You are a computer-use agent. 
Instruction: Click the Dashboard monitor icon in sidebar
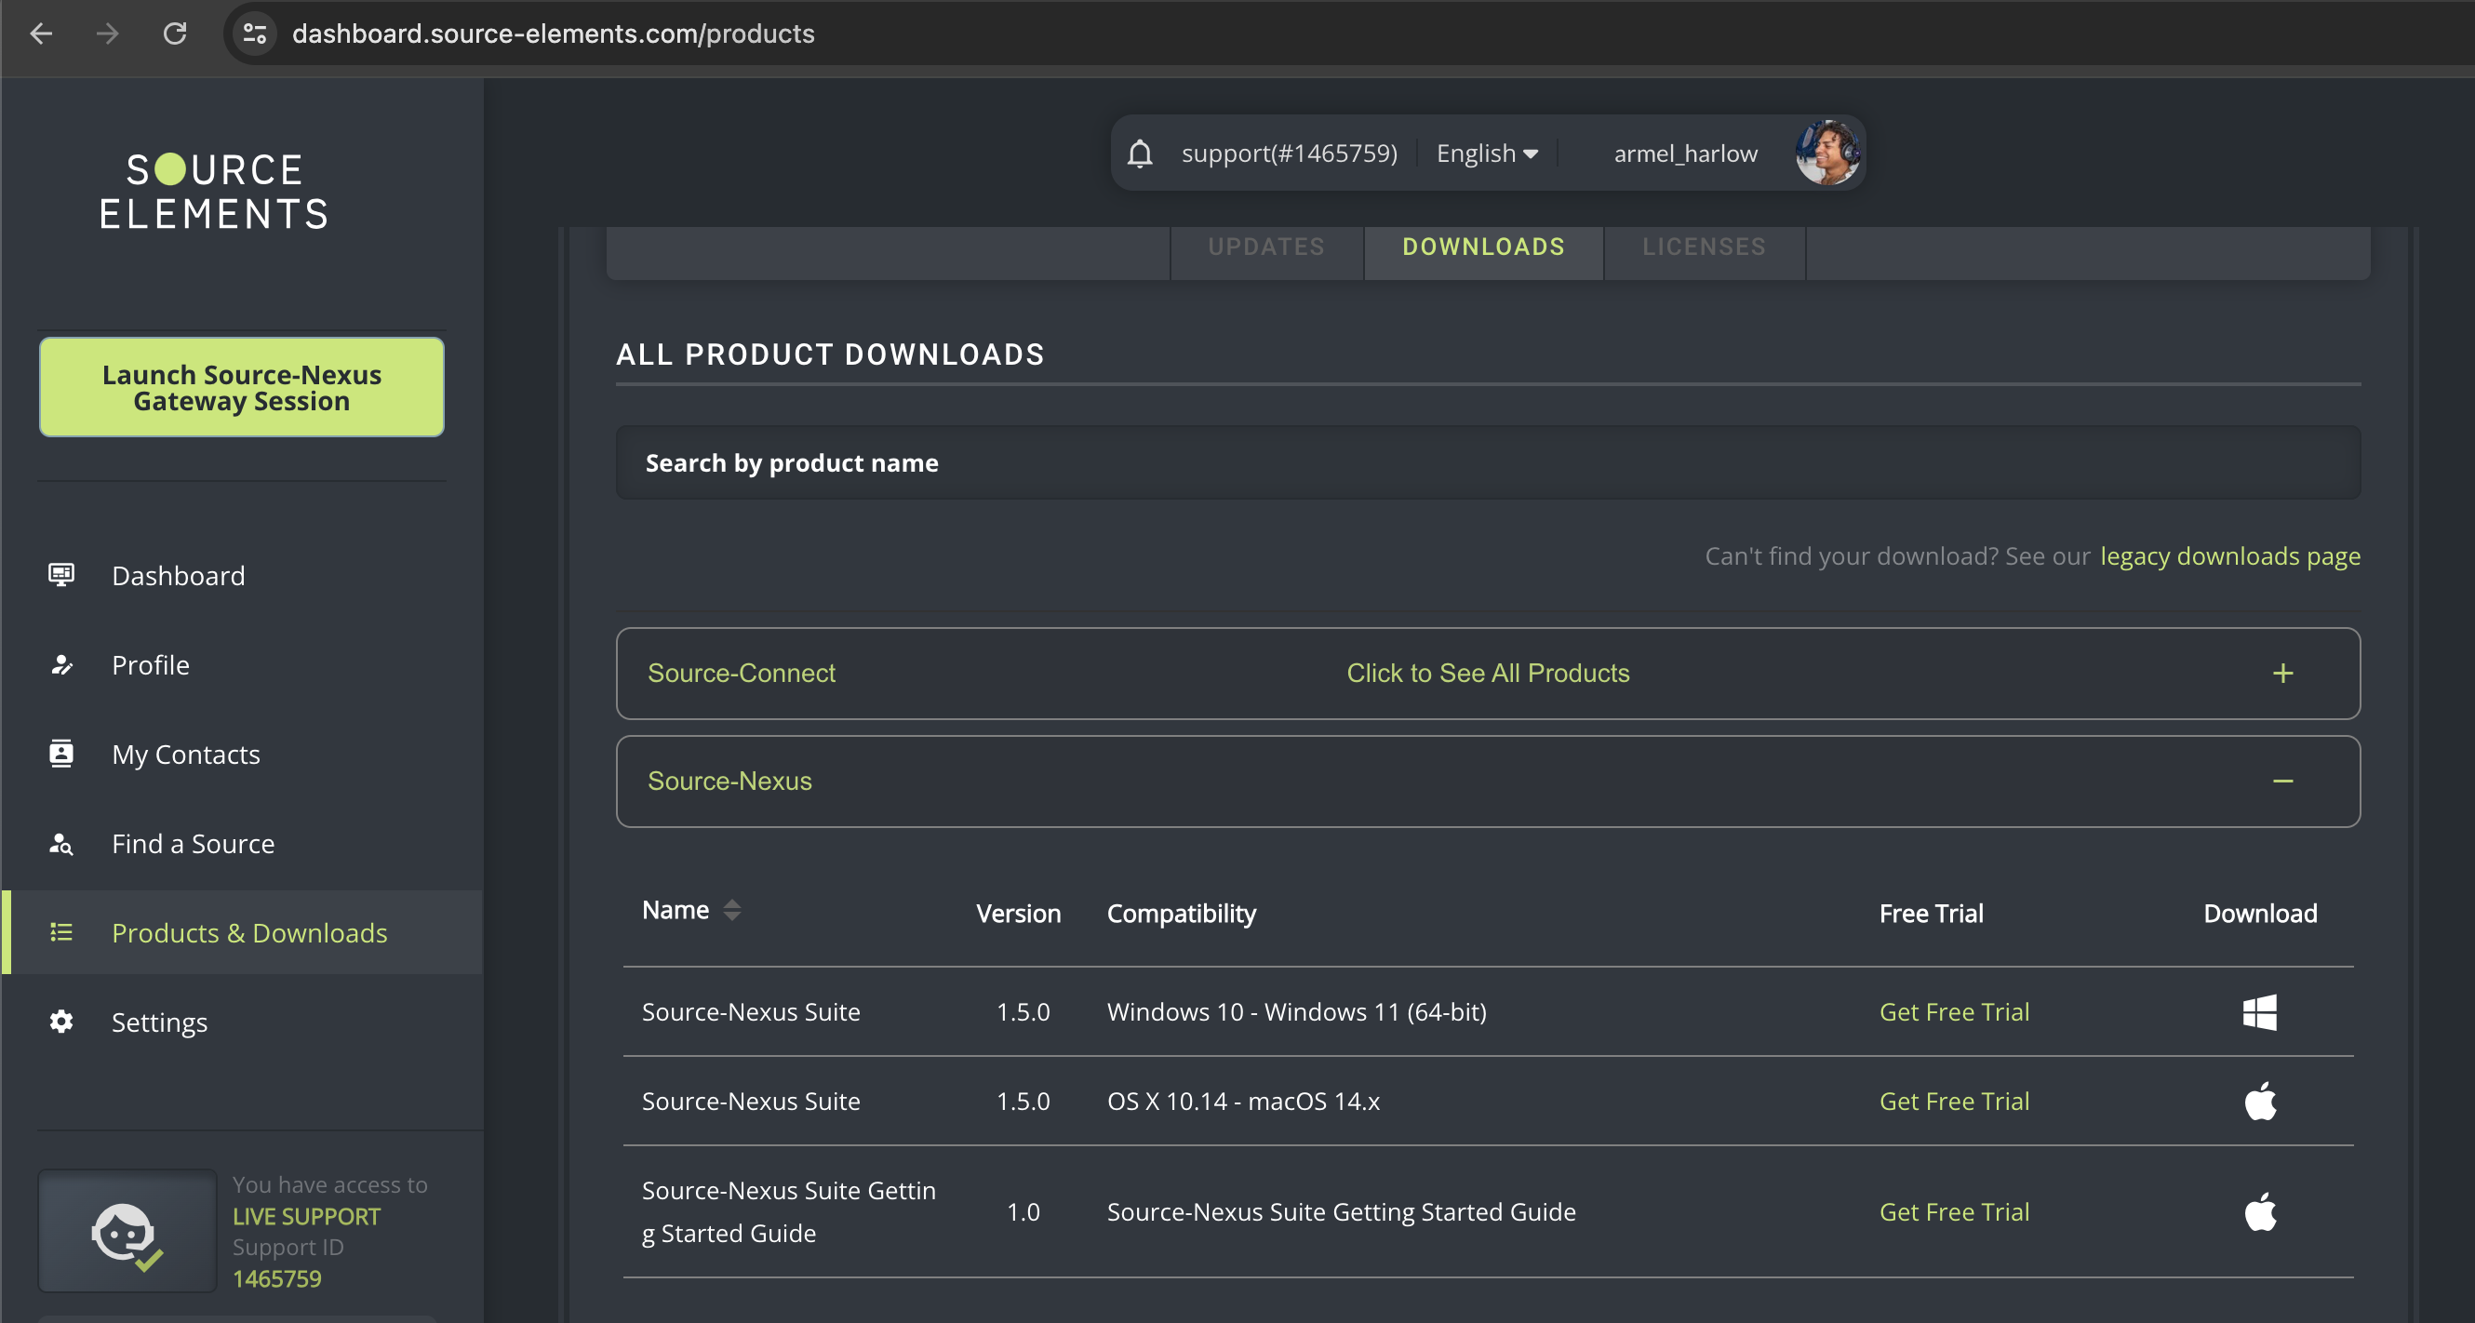coord(61,575)
